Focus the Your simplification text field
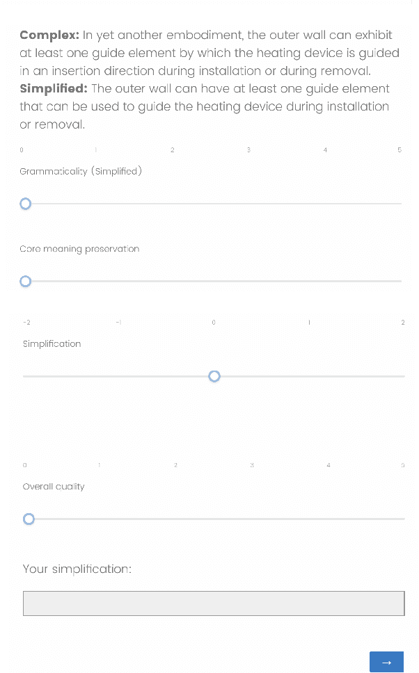 click(214, 603)
